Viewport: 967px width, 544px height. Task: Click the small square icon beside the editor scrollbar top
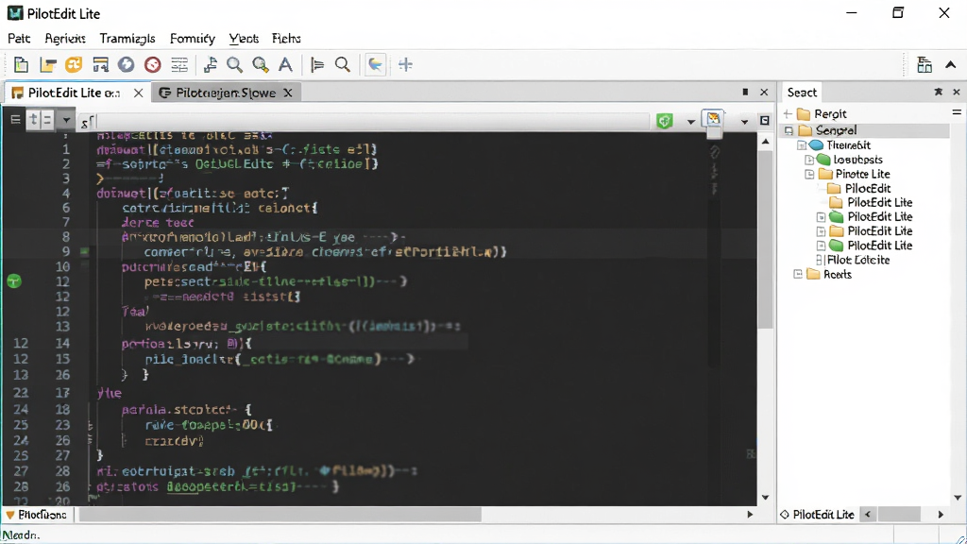[765, 121]
